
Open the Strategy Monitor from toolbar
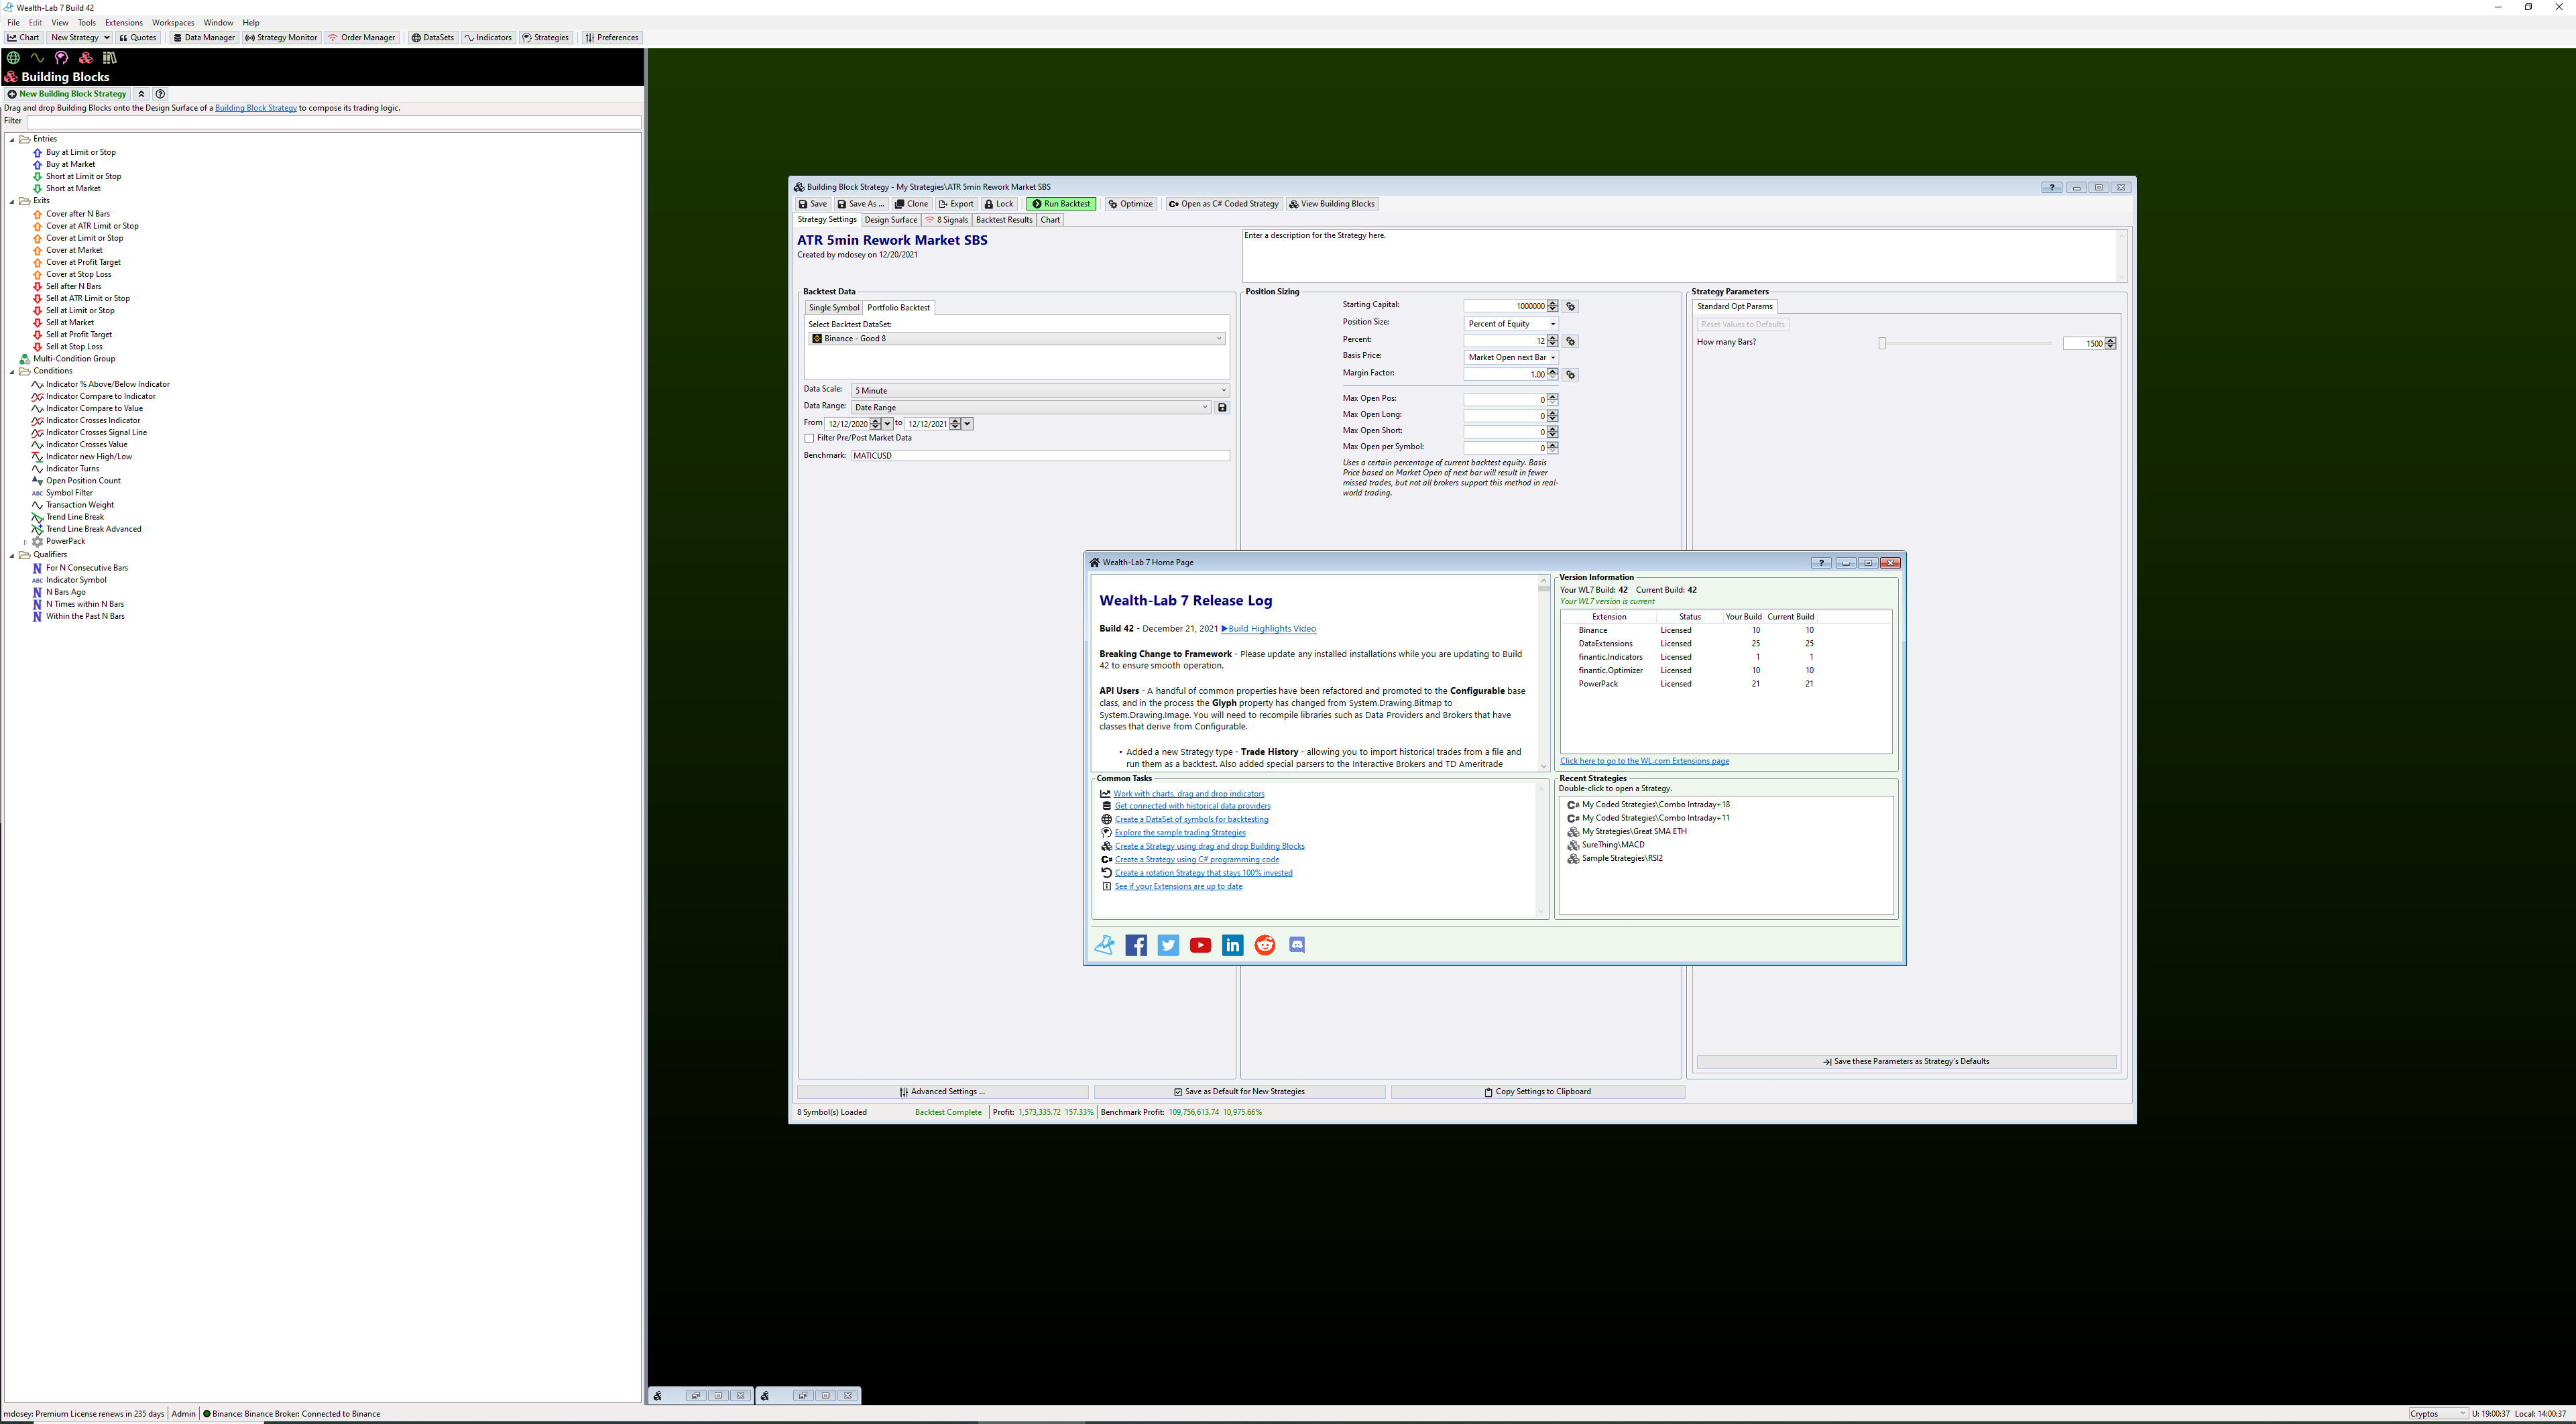281,38
